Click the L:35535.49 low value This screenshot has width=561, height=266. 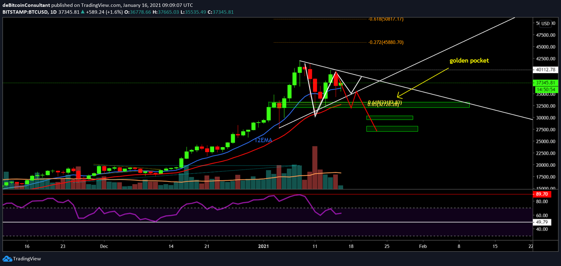click(193, 12)
